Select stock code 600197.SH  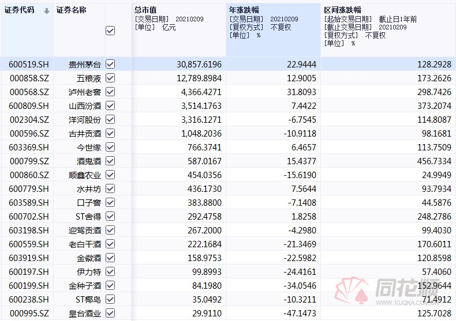(29, 272)
